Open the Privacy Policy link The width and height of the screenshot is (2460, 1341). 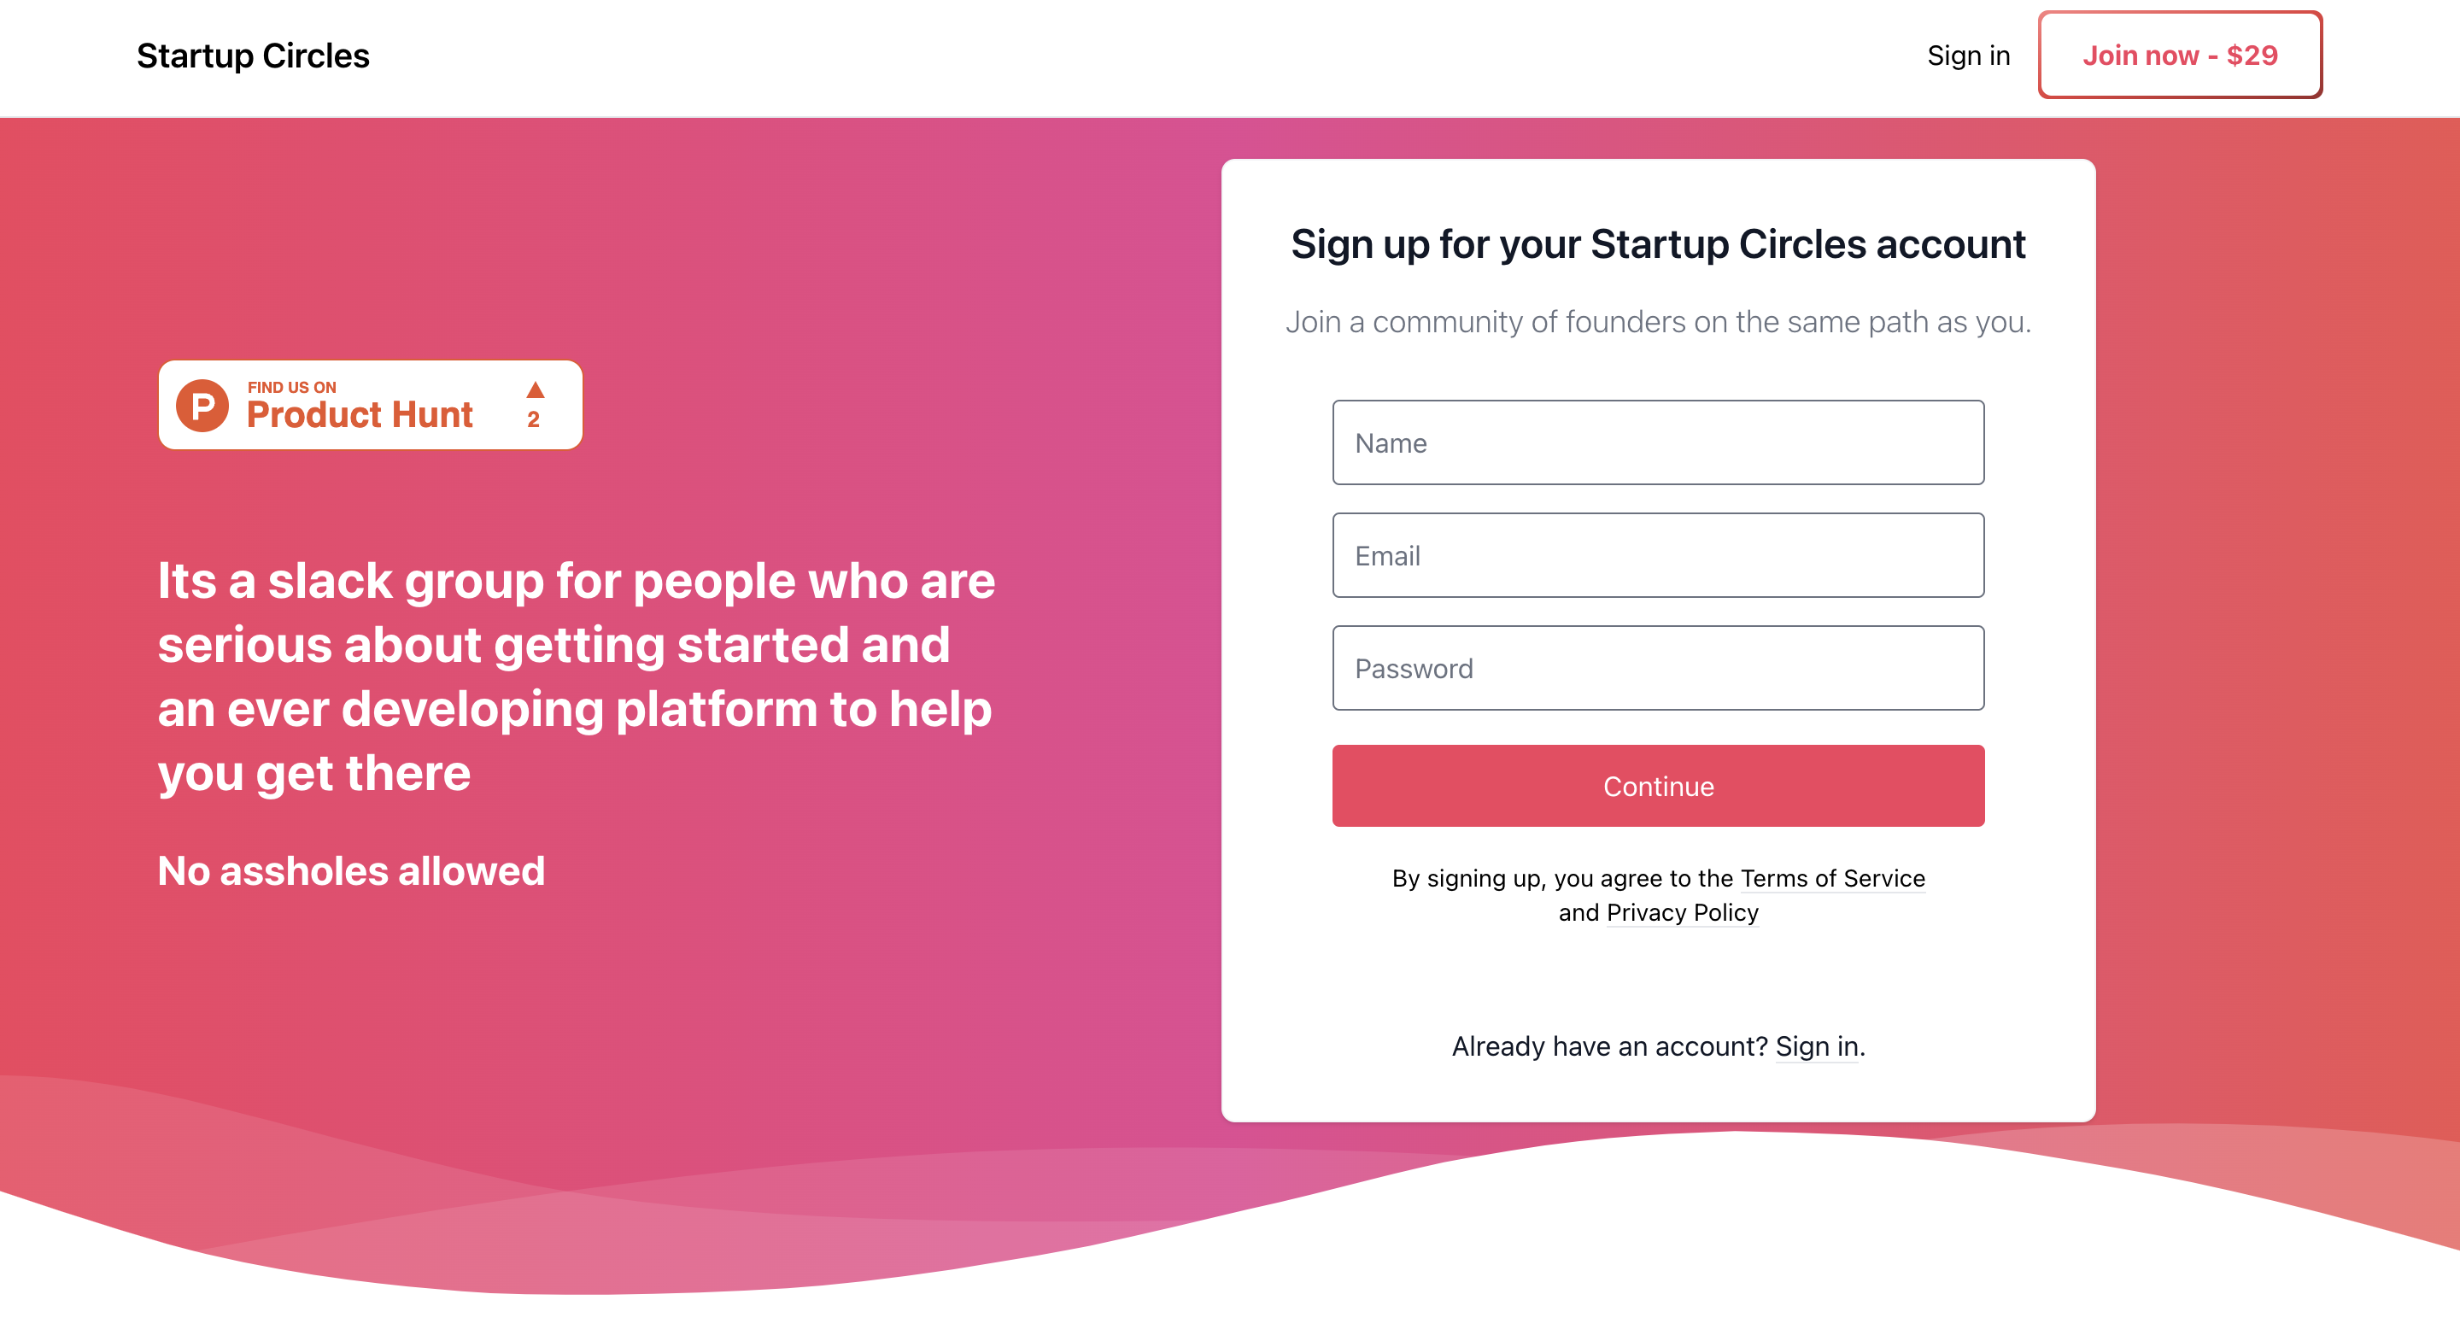point(1683,913)
